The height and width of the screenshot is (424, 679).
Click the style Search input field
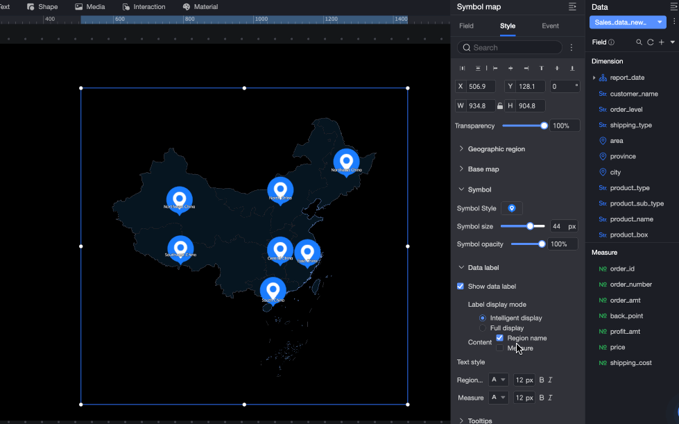tap(510, 48)
